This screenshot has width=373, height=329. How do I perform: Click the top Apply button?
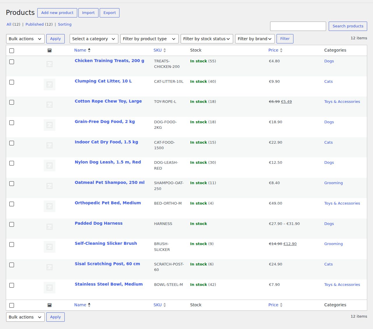pos(55,39)
